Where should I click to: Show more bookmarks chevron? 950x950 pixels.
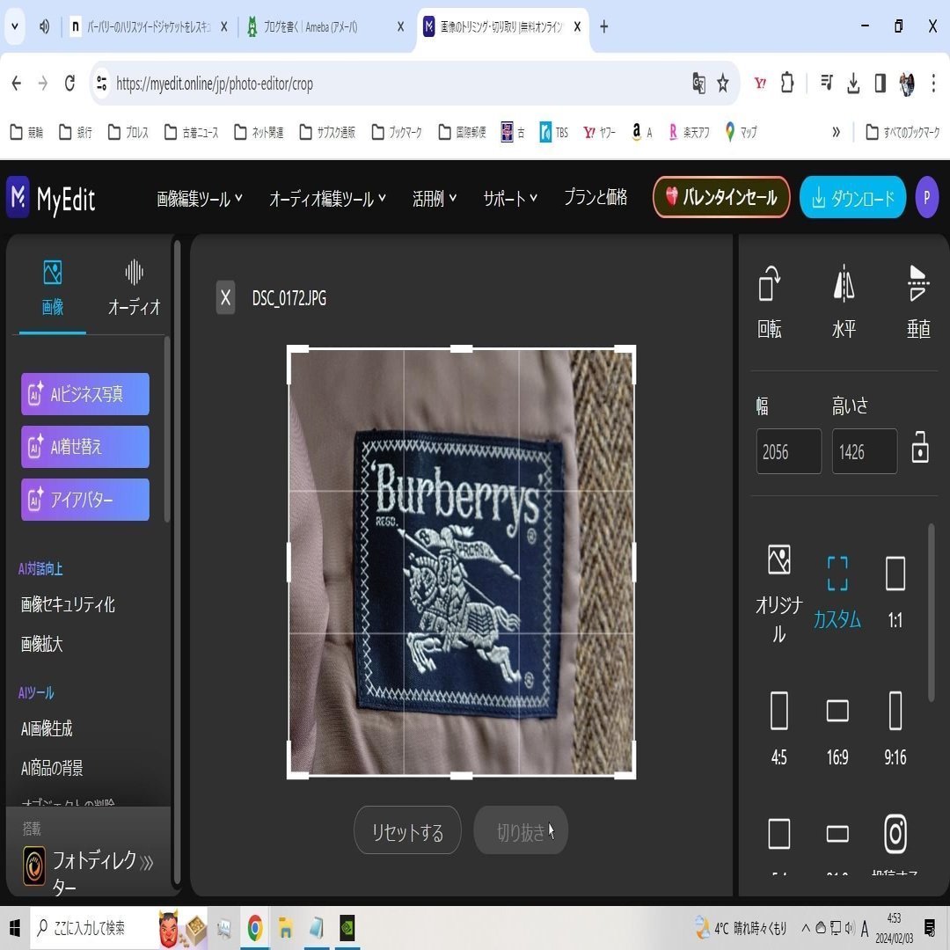coord(837,132)
